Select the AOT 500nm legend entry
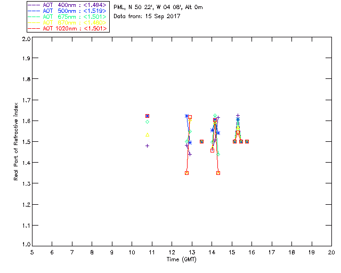Image resolution: width=341 pixels, height=273 pixels. pos(68,11)
